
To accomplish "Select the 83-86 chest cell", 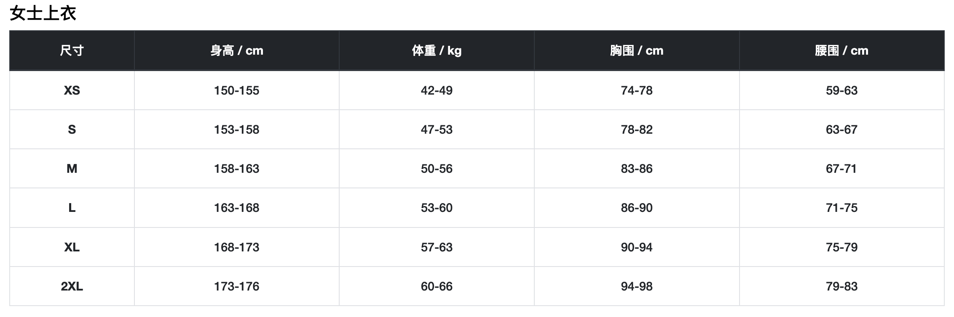I will click(636, 169).
